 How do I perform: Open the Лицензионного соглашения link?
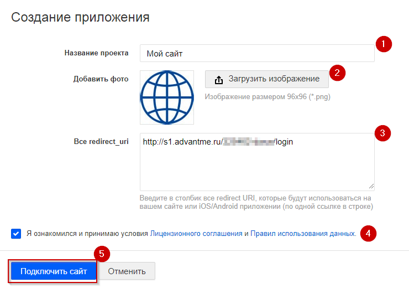196,234
